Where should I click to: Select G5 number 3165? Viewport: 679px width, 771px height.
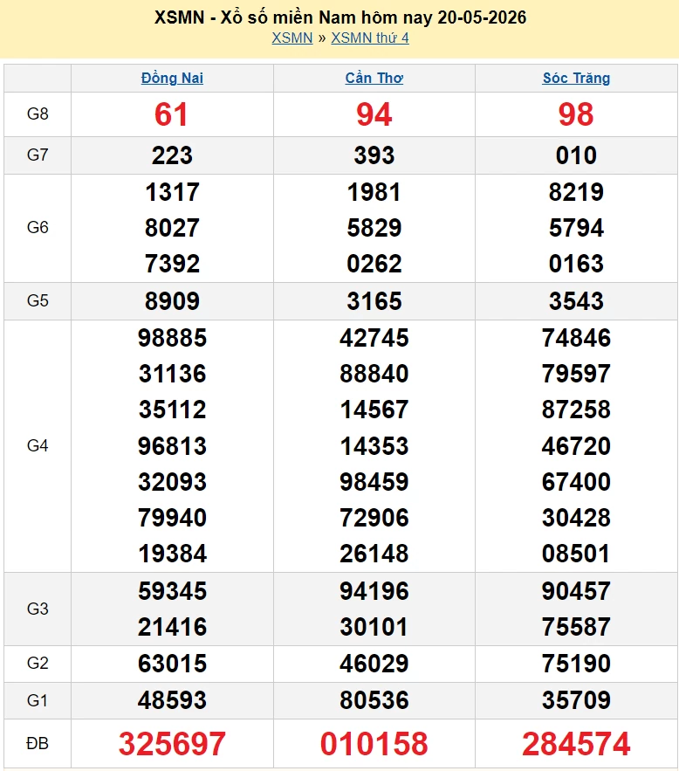coord(374,301)
